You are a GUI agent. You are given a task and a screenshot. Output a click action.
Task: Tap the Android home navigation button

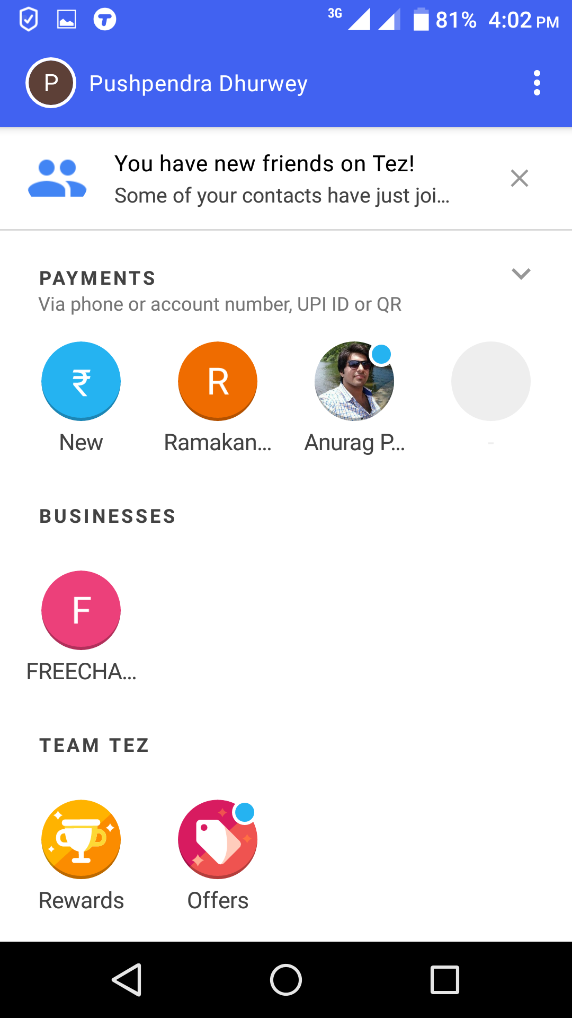pyautogui.click(x=286, y=980)
